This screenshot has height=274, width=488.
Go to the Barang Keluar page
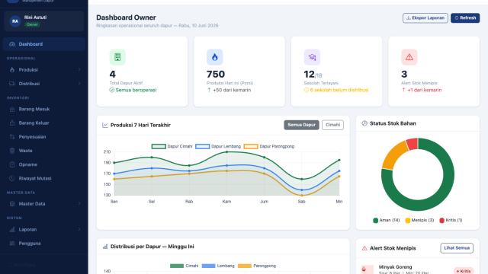tap(44, 123)
